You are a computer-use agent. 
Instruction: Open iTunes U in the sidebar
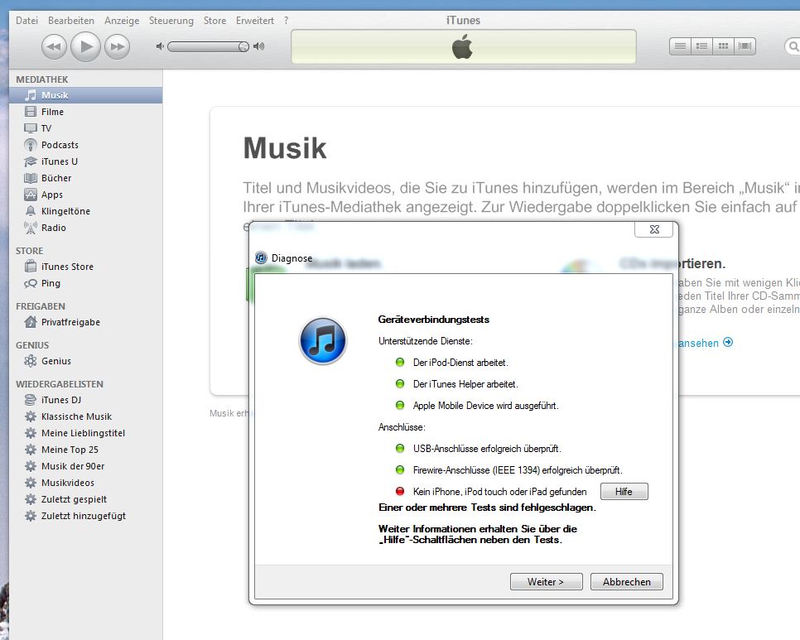point(86,161)
